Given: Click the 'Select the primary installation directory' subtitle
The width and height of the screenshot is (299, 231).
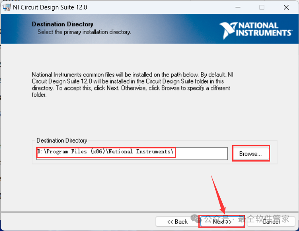Looking at the screenshot, I should pyautogui.click(x=84, y=32).
